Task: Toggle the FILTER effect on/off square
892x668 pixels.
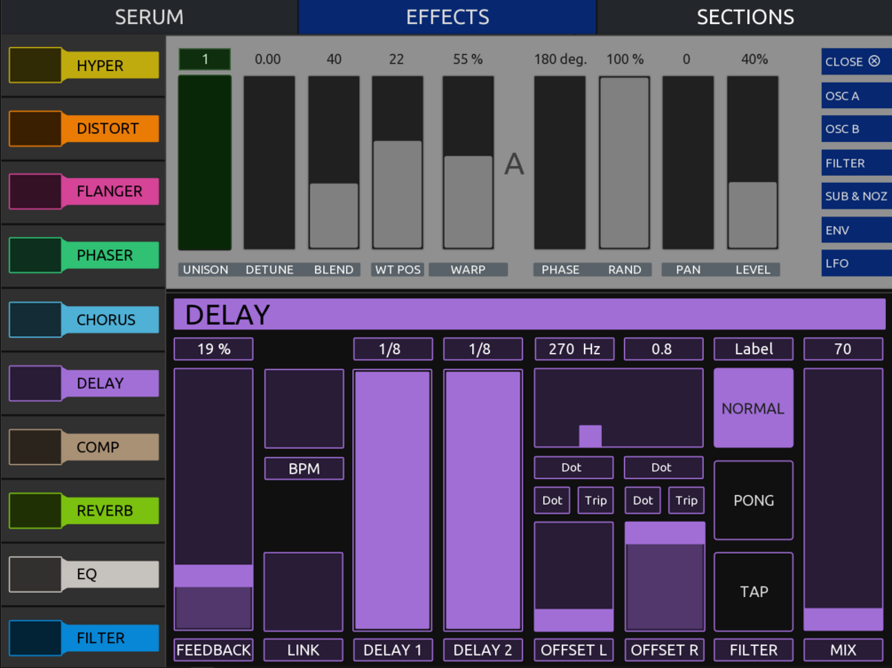Action: click(x=36, y=638)
